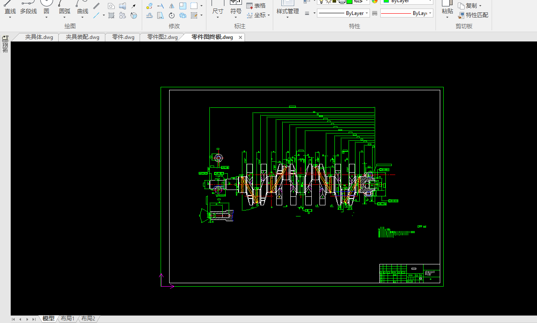Switch to the 夹具装配.dwg tab
This screenshot has height=323, width=537.
pos(82,37)
